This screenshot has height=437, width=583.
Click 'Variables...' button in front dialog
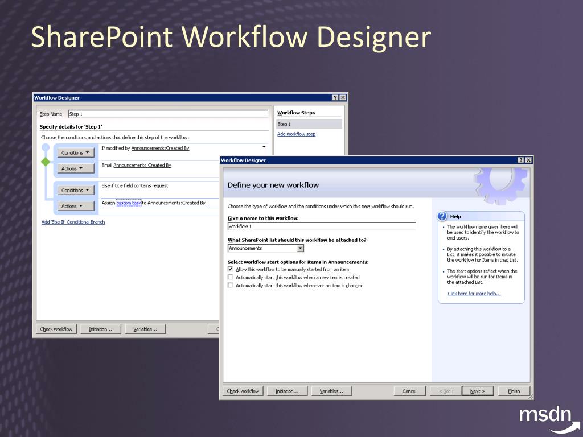pos(331,391)
